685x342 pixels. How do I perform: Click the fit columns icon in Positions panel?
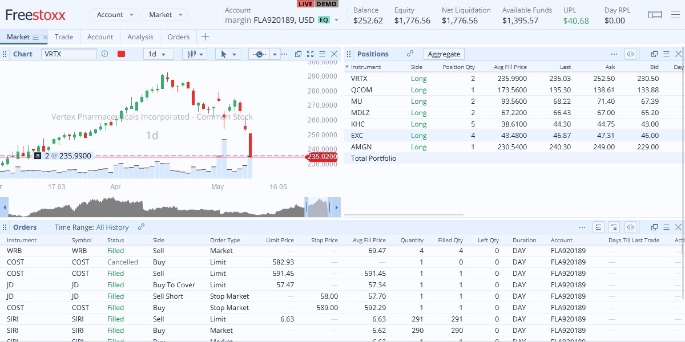(x=630, y=54)
